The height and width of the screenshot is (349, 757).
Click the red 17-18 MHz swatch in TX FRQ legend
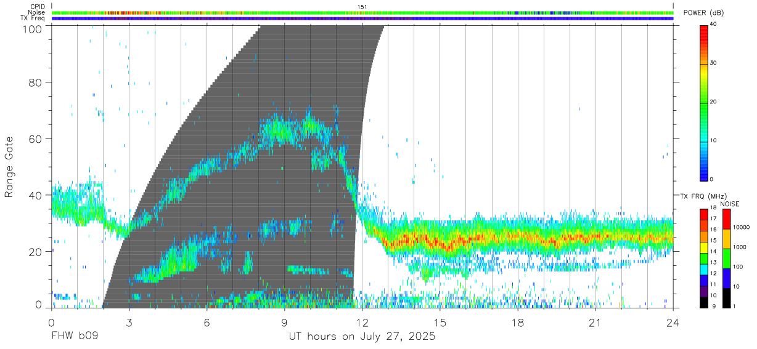(703, 214)
